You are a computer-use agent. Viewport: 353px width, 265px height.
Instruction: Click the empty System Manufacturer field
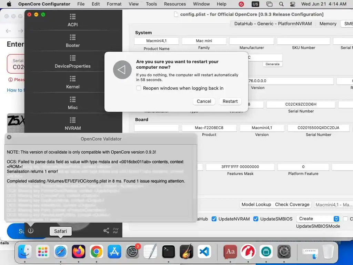251,41
